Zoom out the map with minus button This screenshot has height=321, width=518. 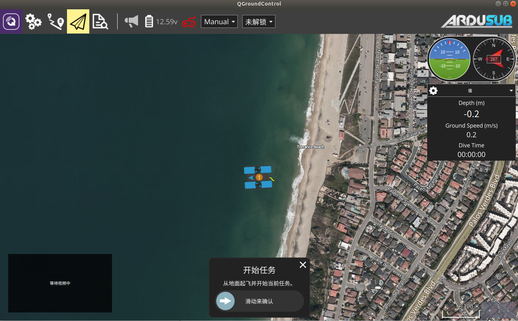507,310
